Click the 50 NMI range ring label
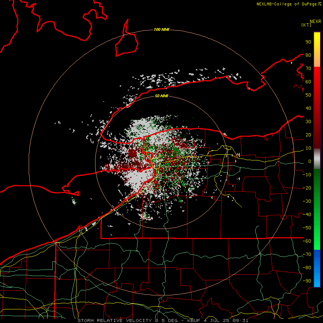323x323 pixels. 161,96
